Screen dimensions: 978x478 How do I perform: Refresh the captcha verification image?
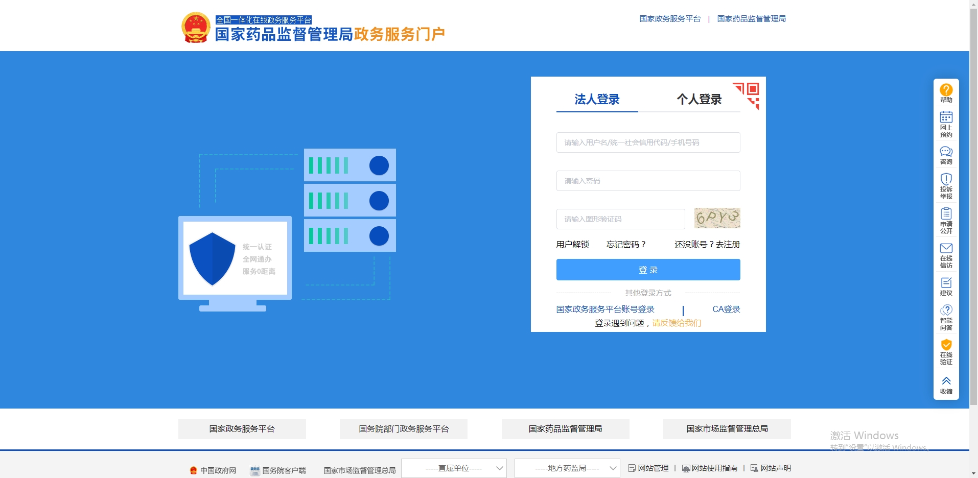717,219
